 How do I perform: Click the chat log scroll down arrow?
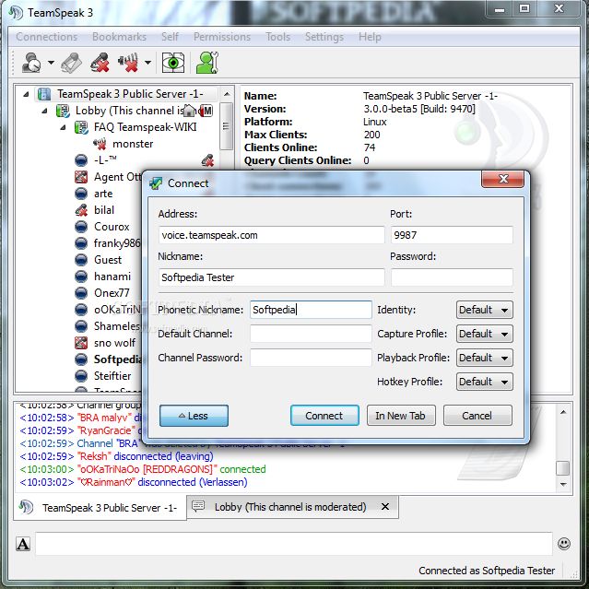562,485
